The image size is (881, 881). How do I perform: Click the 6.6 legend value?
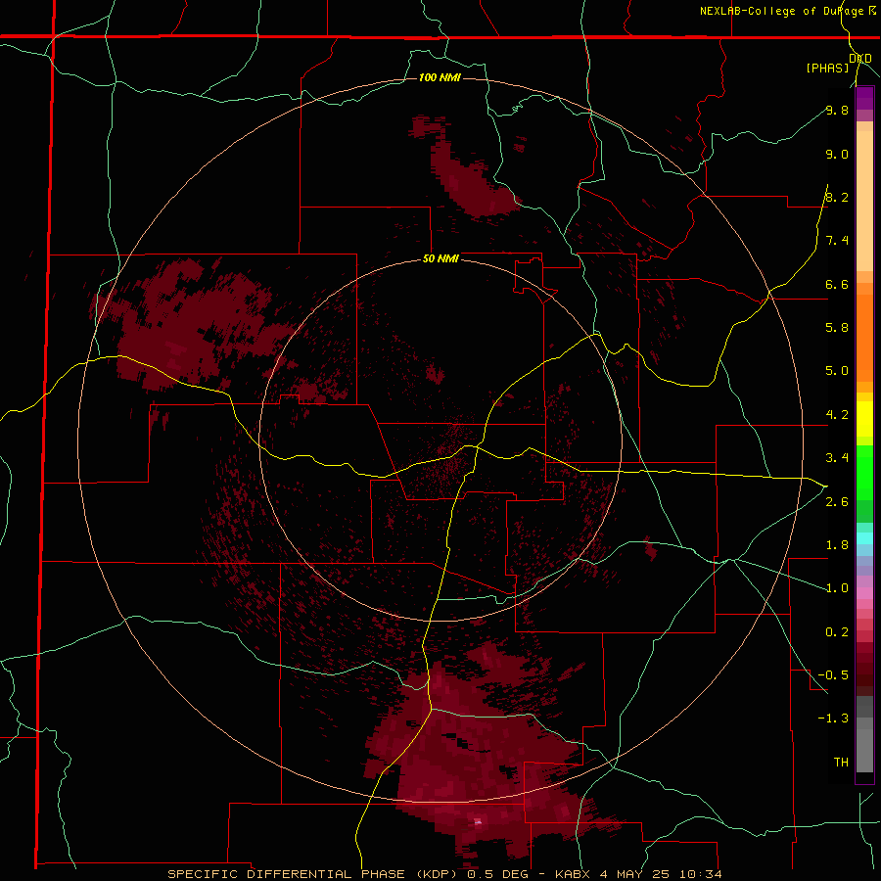(x=837, y=284)
